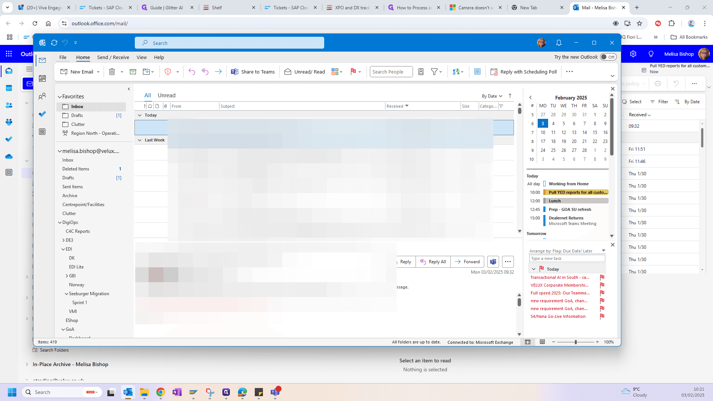Open the Calendar module in left navigation bar
The height and width of the screenshot is (401, 713).
(42, 78)
